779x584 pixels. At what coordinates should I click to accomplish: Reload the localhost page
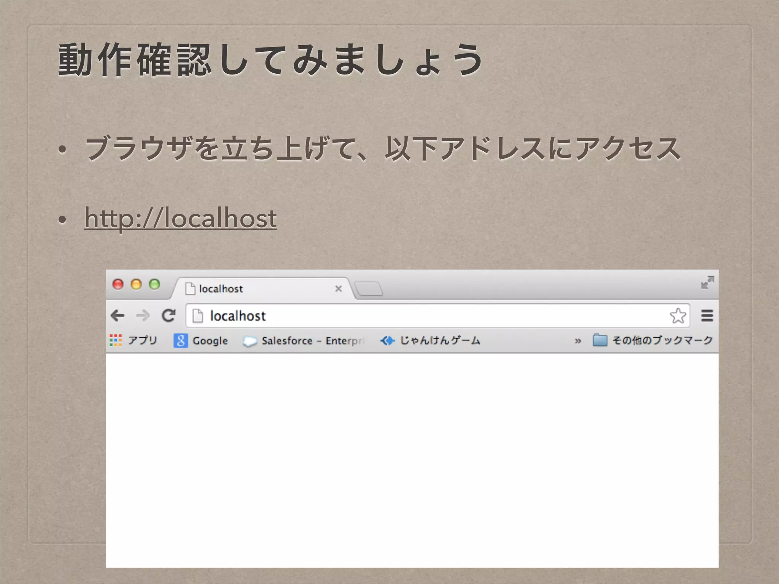[169, 315]
